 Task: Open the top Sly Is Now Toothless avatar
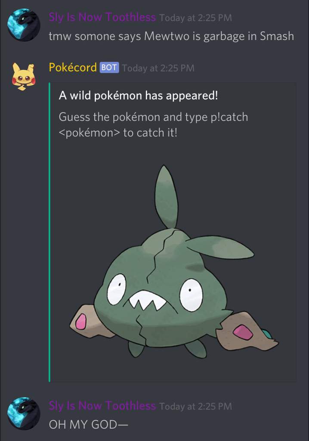pyautogui.click(x=24, y=25)
